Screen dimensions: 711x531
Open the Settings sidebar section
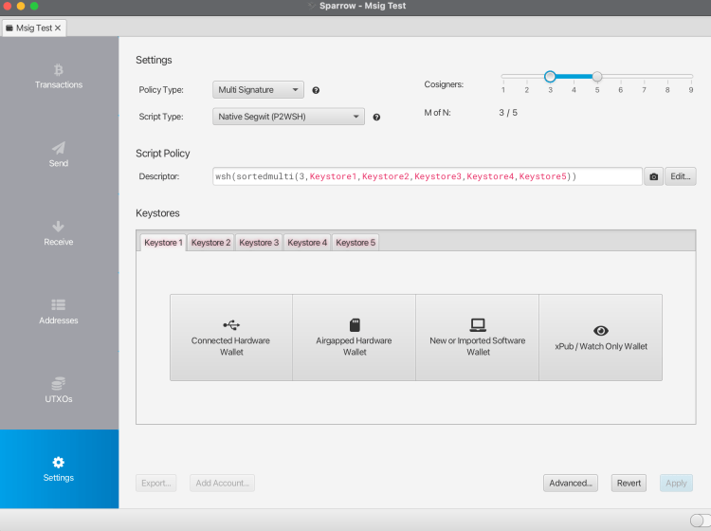59,468
